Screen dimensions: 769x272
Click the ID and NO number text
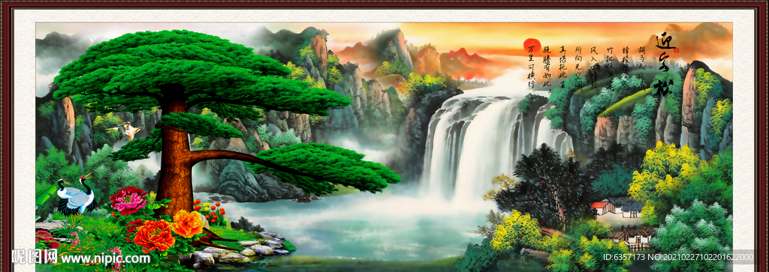677,257
